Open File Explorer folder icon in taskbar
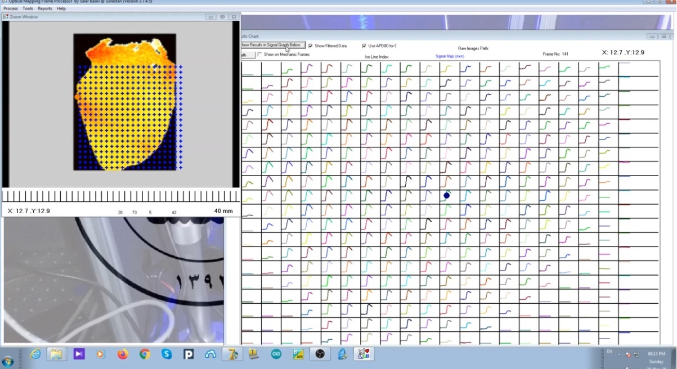The image size is (677, 369). [56, 354]
